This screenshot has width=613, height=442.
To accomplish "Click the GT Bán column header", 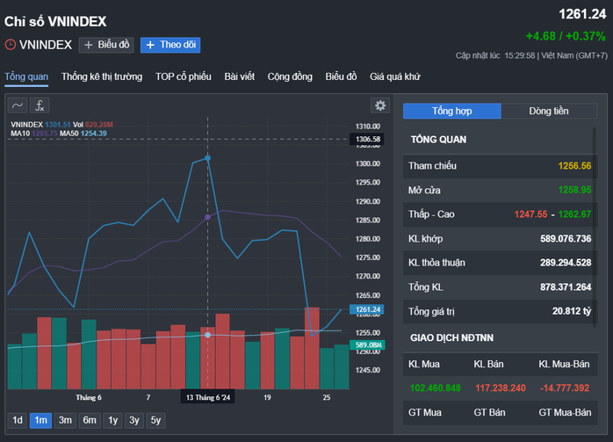I will (489, 413).
